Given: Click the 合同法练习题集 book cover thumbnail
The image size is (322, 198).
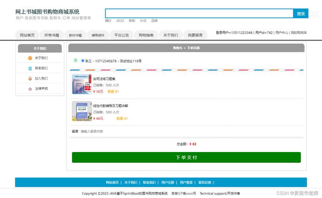Looking at the screenshot, I should (82, 84).
